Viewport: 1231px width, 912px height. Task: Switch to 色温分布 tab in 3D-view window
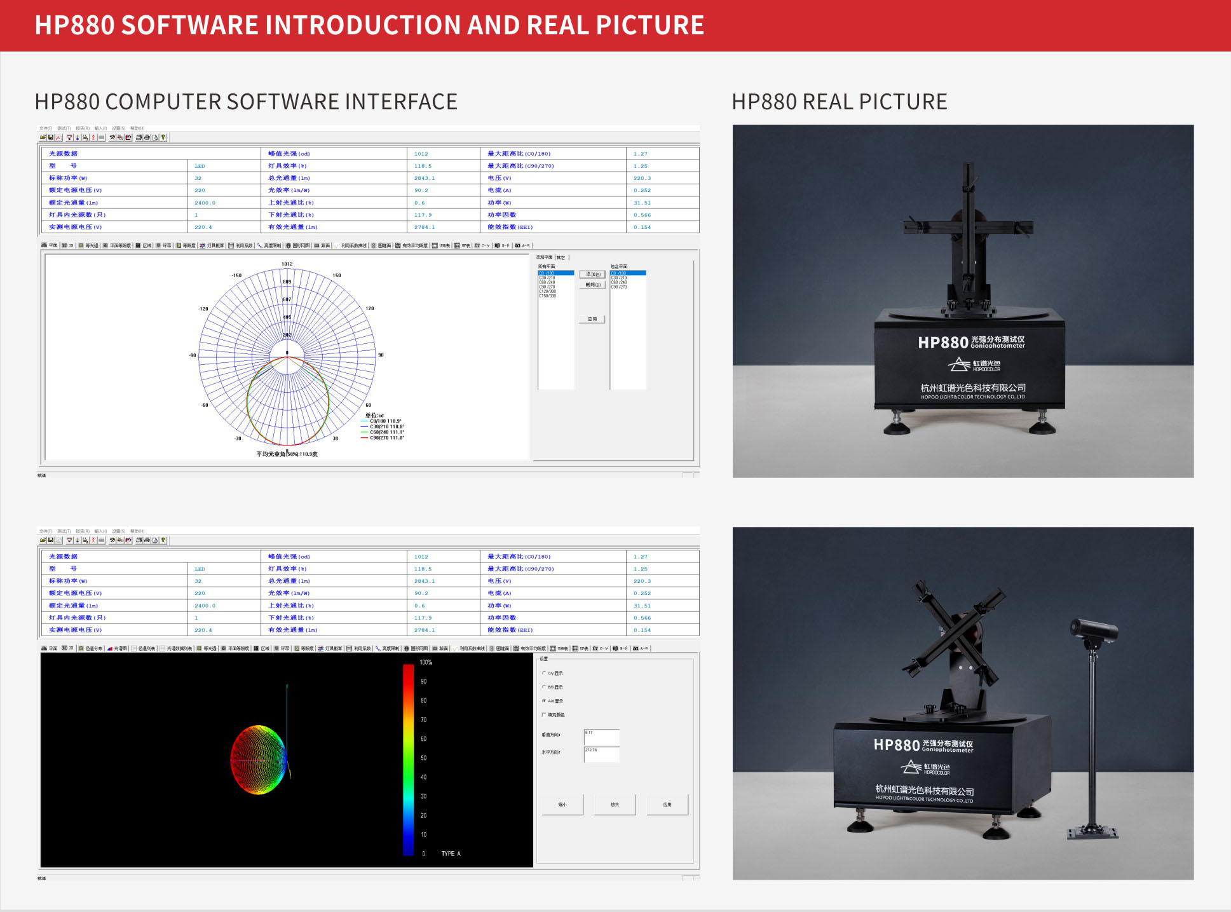tap(91, 648)
